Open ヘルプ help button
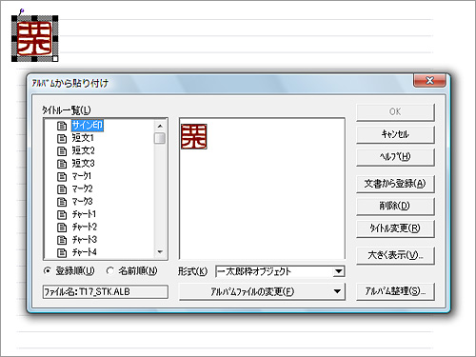The height and width of the screenshot is (357, 476). pyautogui.click(x=395, y=157)
